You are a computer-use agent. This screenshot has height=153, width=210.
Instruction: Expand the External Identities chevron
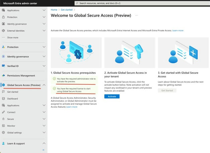pyautogui.click(x=44, y=31)
